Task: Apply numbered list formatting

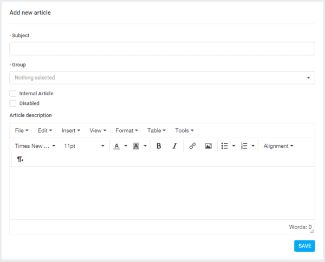Action: (x=244, y=146)
